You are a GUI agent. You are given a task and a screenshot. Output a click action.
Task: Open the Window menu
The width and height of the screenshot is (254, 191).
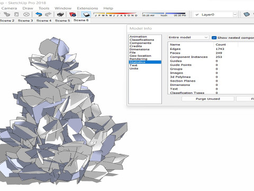click(x=63, y=8)
